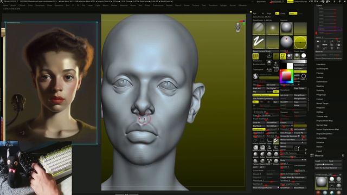Open the FreeHand stroke type selector
This screenshot has height=195, width=347.
[x=259, y=42]
